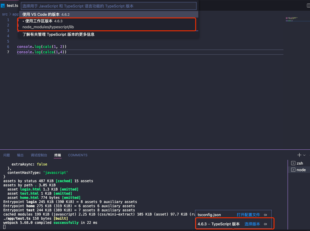Screen dimensions: 310x231
Task: Click tsconfig.json label in status popup
Action: click(x=209, y=215)
